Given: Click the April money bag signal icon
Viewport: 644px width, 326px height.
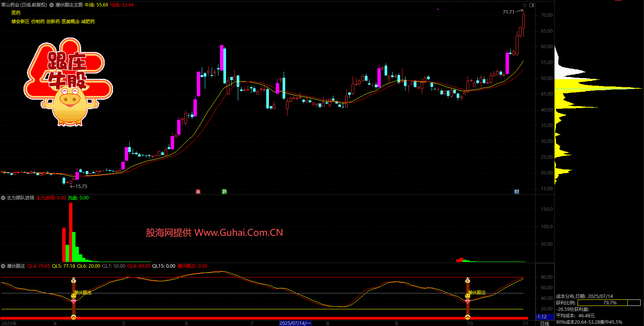Looking at the screenshot, I should pyautogui.click(x=74, y=281).
